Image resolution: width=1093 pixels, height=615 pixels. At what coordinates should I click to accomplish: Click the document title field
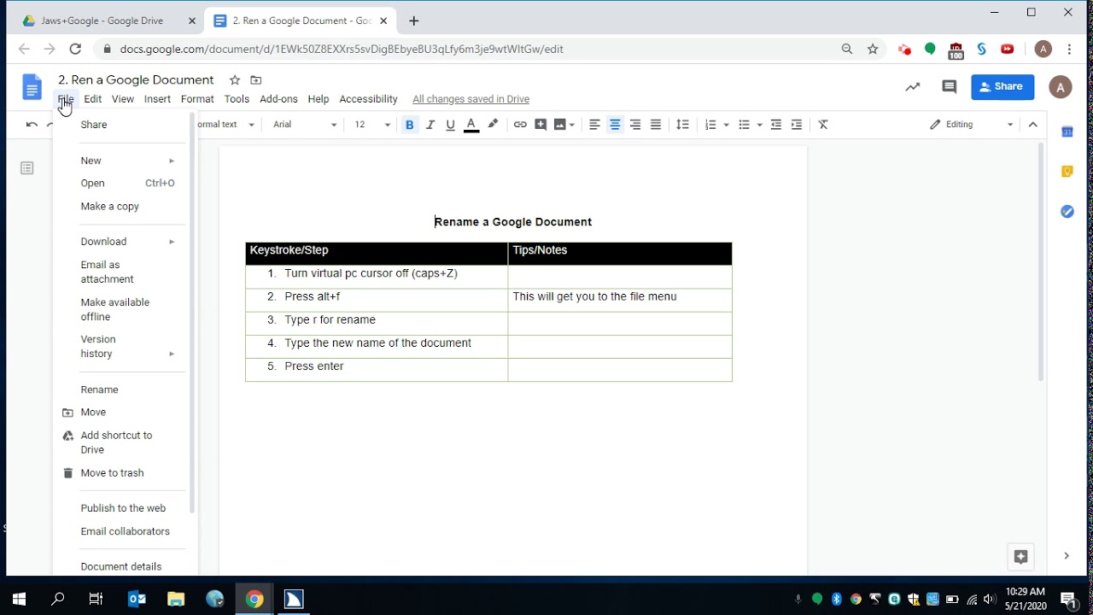coord(136,80)
